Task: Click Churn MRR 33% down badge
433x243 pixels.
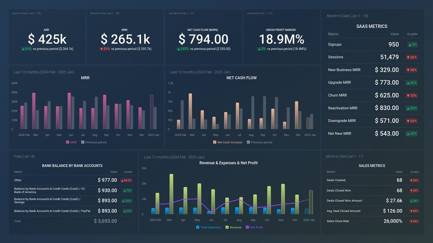Action: (x=411, y=96)
